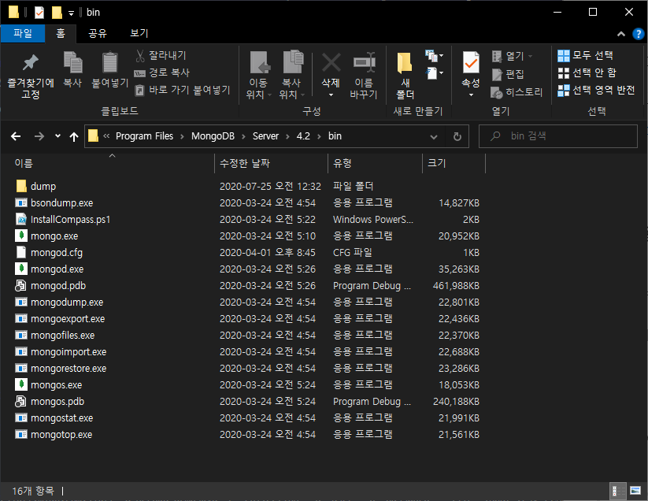Image resolution: width=648 pixels, height=501 pixels.
Task: Select the InstallCompass.ps1 script icon
Action: click(21, 219)
